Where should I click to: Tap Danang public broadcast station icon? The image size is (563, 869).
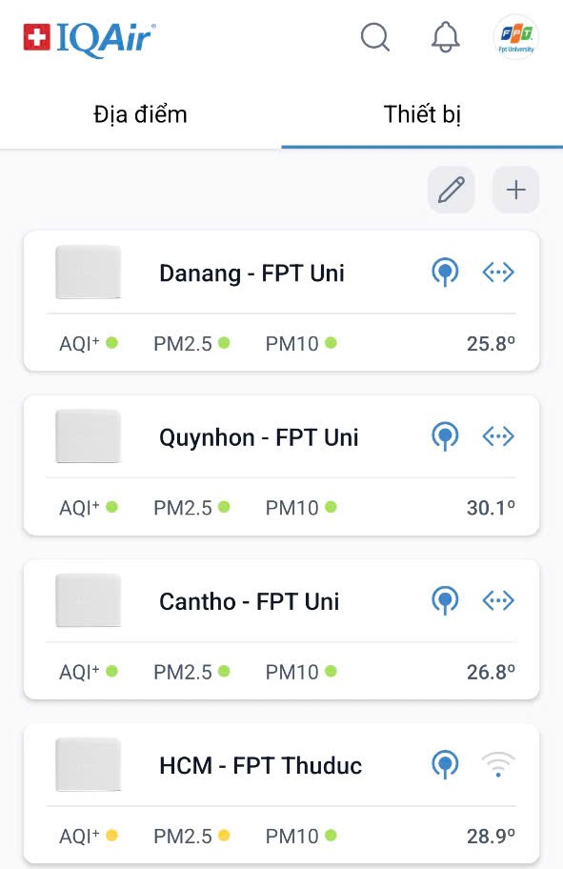pyautogui.click(x=445, y=273)
